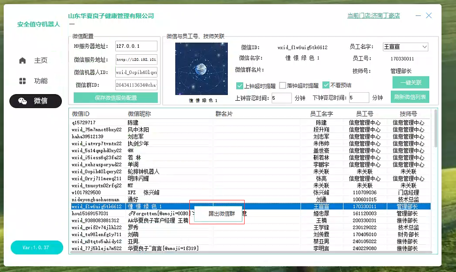The image size is (456, 272).
Task: Click the 下钟容忍时间 minutes field
Action: [359, 97]
